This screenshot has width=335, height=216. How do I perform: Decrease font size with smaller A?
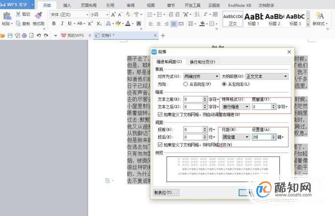pyautogui.click(x=120, y=15)
